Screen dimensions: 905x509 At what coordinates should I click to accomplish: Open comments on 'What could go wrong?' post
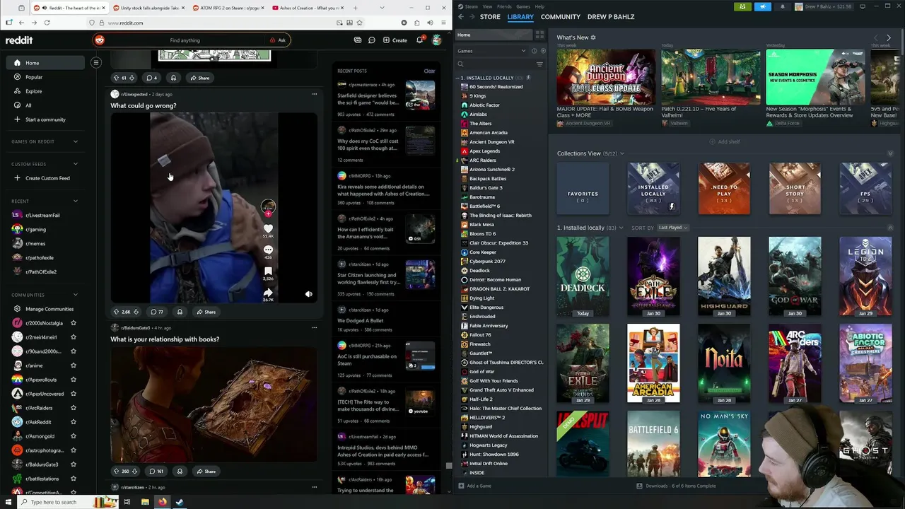click(x=156, y=312)
